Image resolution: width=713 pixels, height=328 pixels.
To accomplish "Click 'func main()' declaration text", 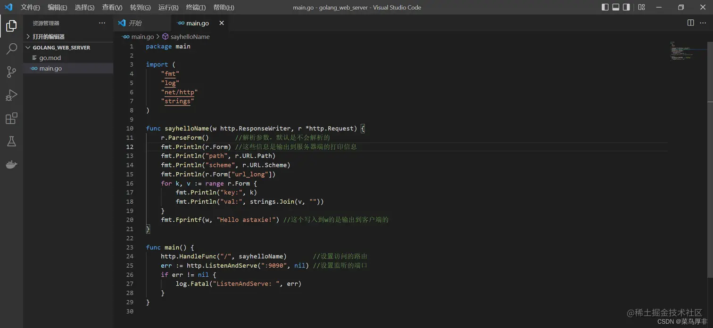I will click(x=166, y=248).
